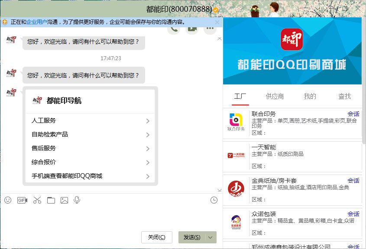This screenshot has height=249, width=366.
Task: Open the more options ellipsis
Action: [x=210, y=29]
